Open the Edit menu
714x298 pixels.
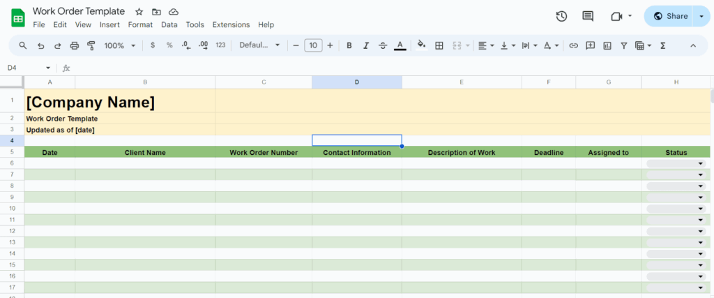coord(60,24)
